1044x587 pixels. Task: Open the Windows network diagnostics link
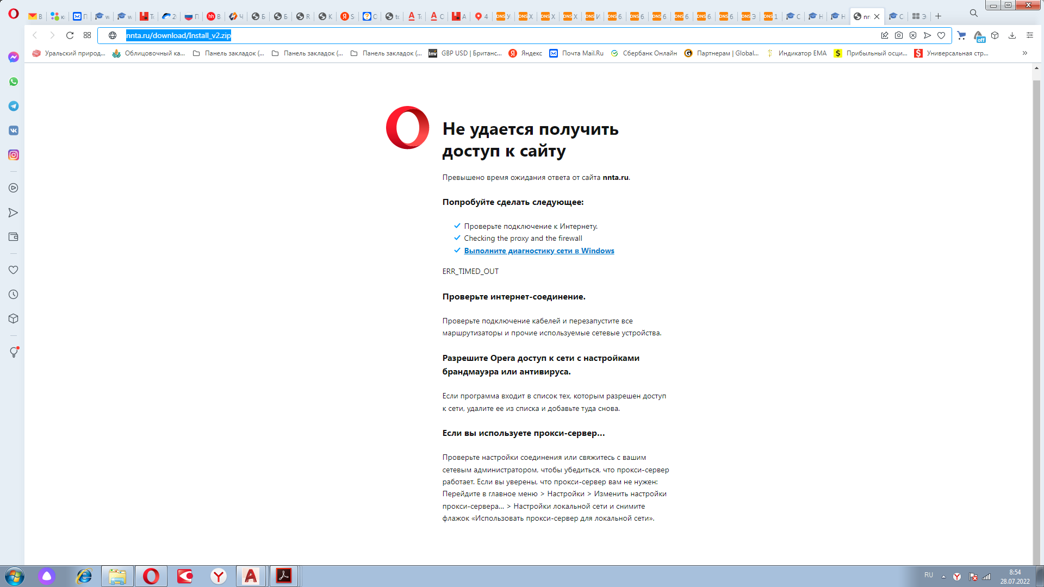click(539, 251)
